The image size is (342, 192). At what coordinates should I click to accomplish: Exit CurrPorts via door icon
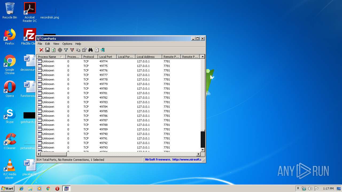103,50
